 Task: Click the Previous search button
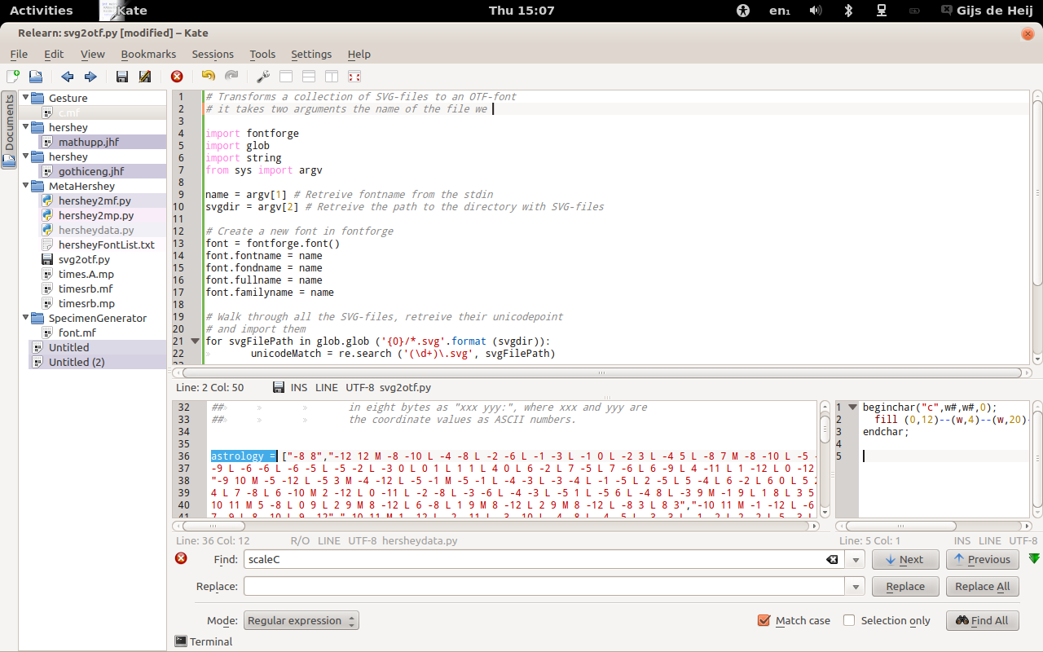pyautogui.click(x=983, y=560)
